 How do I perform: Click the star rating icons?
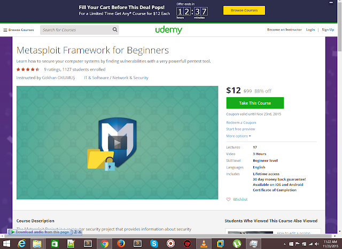click(x=28, y=69)
